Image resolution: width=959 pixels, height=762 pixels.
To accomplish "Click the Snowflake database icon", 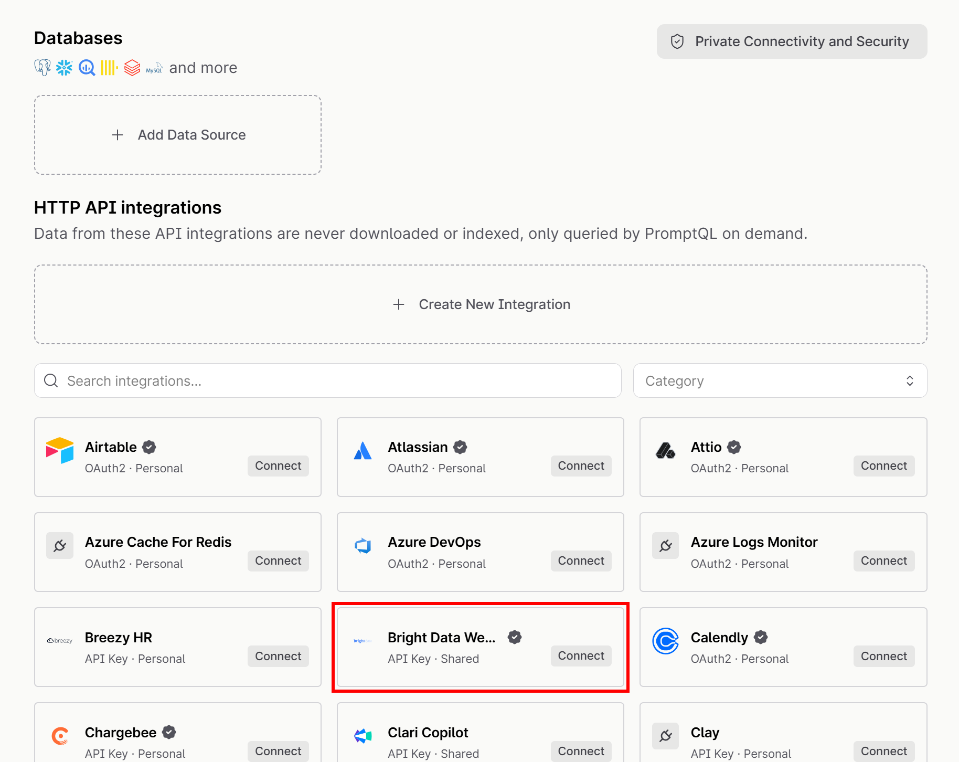I will tap(64, 68).
